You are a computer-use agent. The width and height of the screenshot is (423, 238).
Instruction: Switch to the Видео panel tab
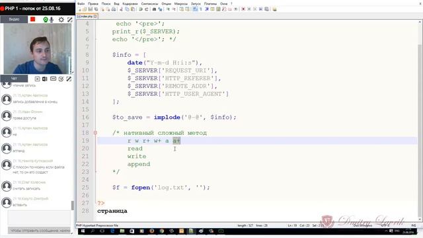pos(14,19)
